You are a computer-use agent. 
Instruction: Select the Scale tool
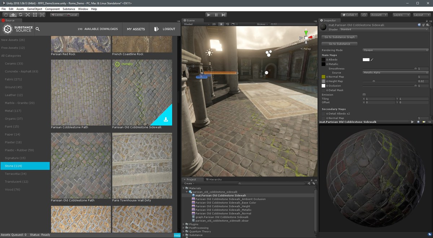pos(27,15)
